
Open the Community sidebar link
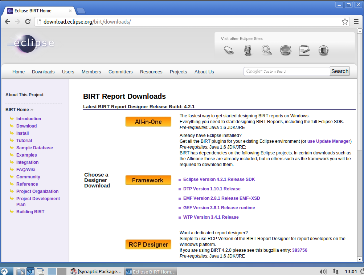coord(28,177)
